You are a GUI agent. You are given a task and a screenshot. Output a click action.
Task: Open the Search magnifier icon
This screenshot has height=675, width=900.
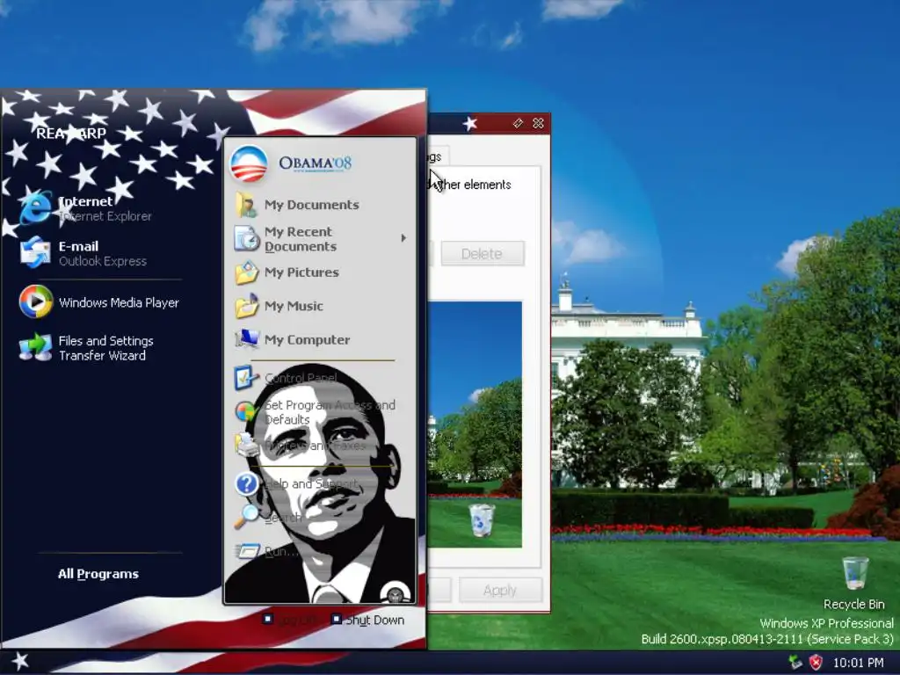point(247,517)
